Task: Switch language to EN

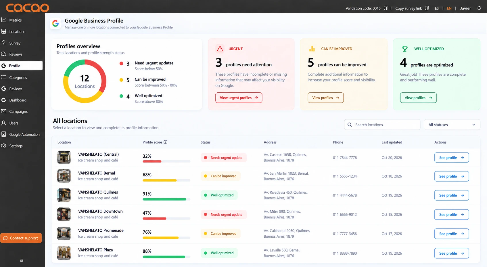Action: coord(449,8)
